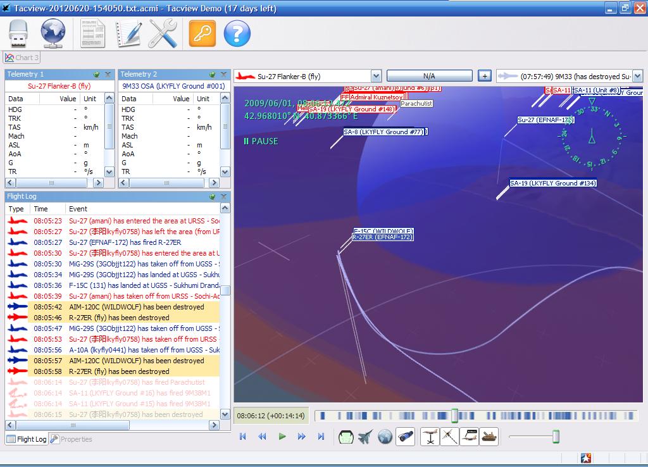The height and width of the screenshot is (467, 648).
Task: Jump to the beginning of the recording
Action: tap(243, 437)
